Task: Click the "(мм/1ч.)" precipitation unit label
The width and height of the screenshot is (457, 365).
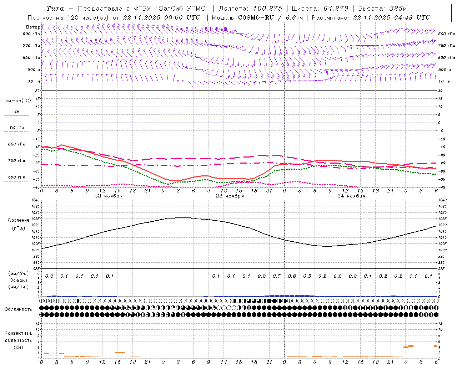Action: [19, 287]
